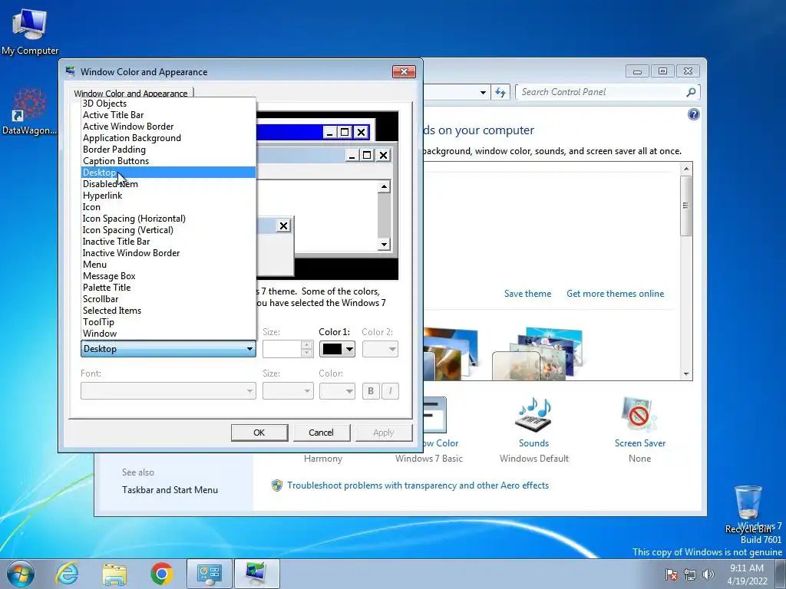Choose Selected Items entry
This screenshot has height=589, width=786.
point(168,311)
